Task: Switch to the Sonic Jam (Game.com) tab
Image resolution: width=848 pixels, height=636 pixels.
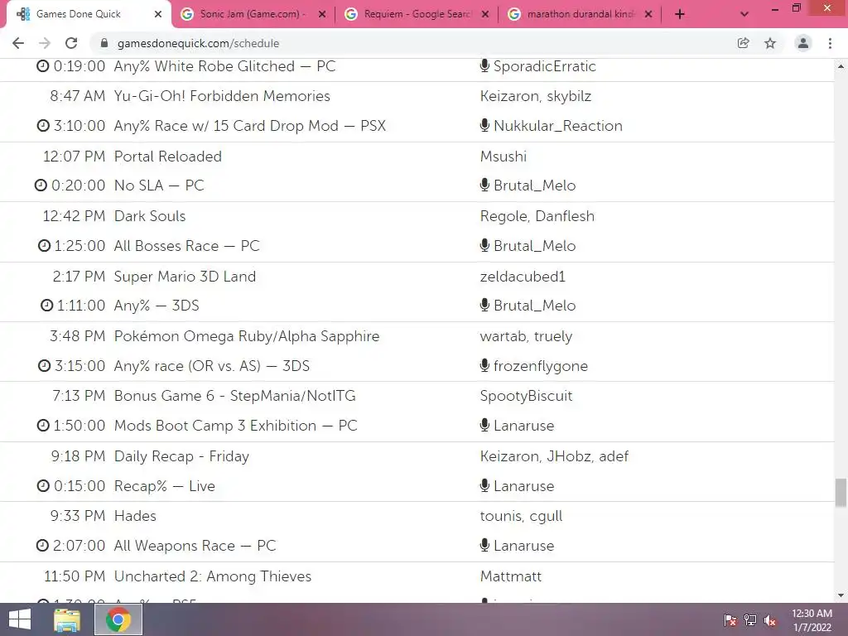Action: 252,15
